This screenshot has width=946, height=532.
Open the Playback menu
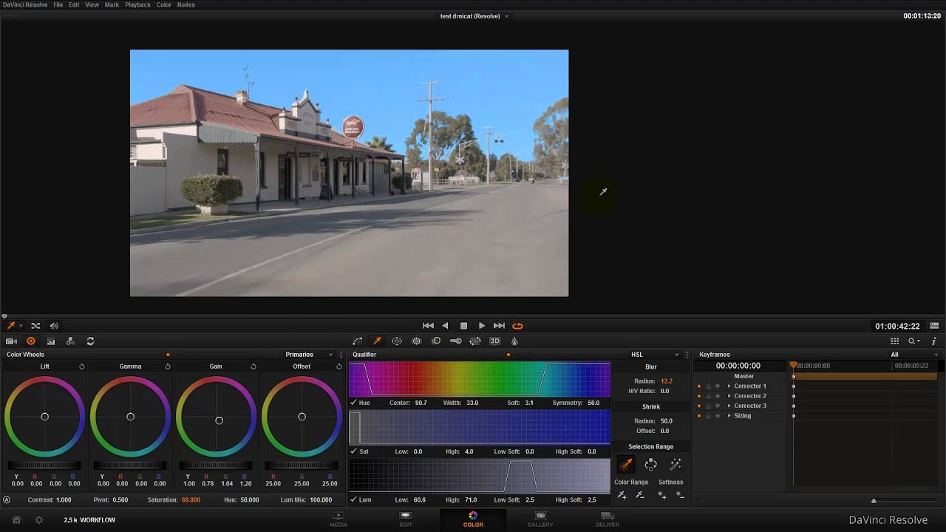point(137,4)
